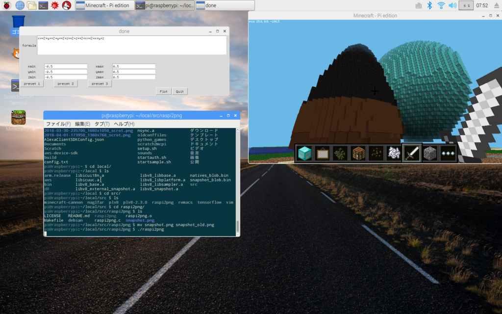Screen dimensions: 502x314
Task: Launch the terminal from the panel
Action: point(43,5)
